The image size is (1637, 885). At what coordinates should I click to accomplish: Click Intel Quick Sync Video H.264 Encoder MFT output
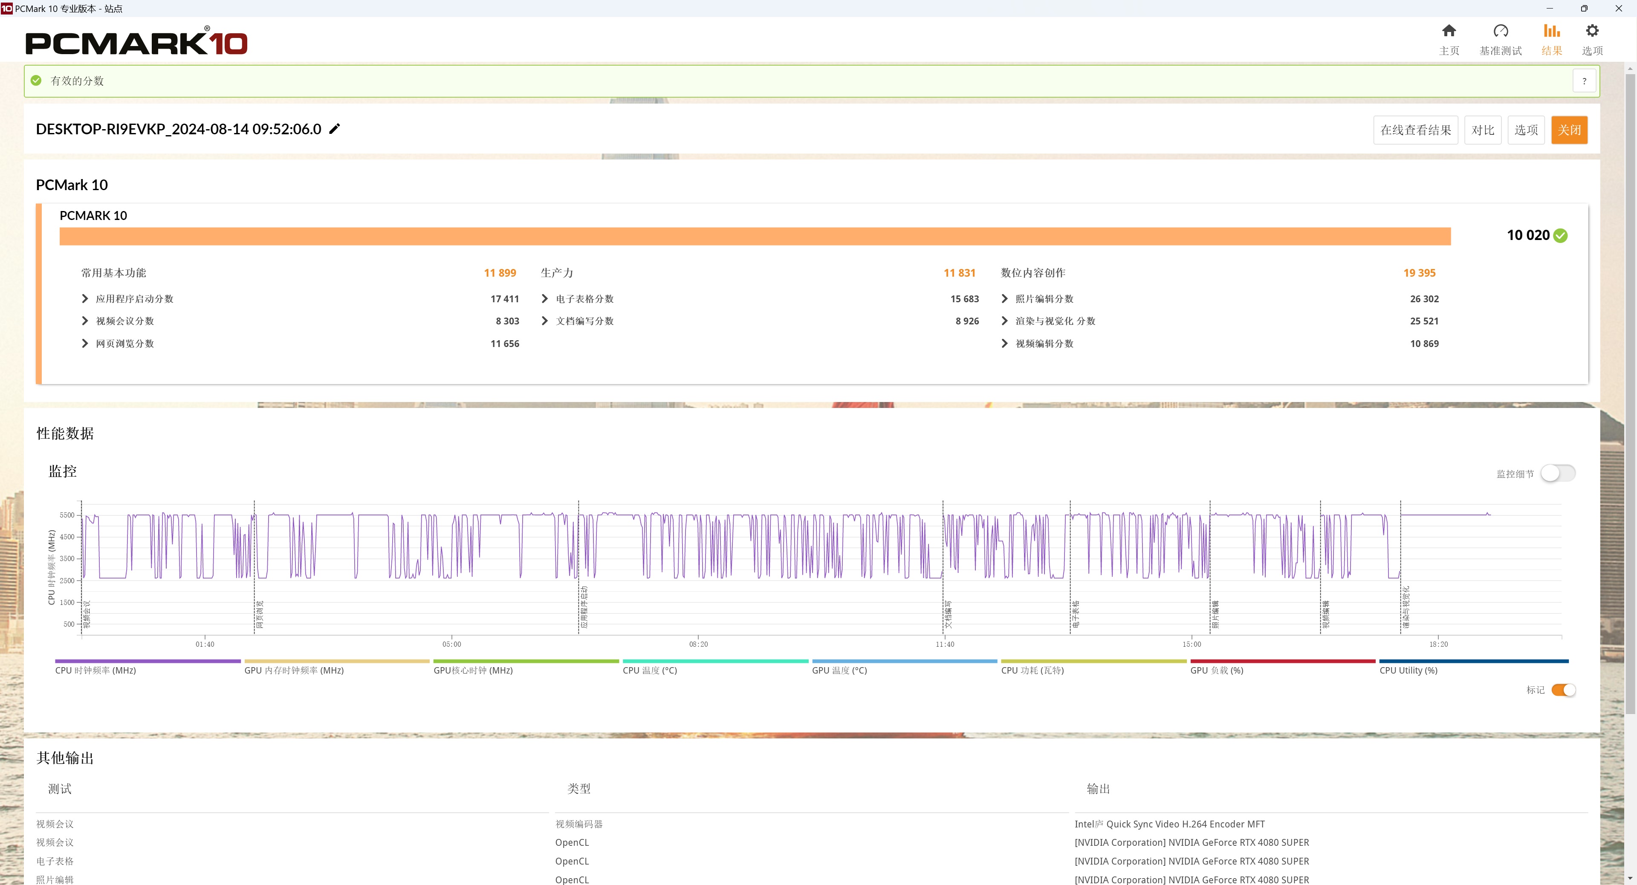1169,824
